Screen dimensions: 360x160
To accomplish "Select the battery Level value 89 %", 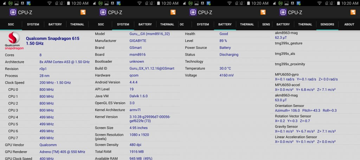I will (x=223, y=41).
